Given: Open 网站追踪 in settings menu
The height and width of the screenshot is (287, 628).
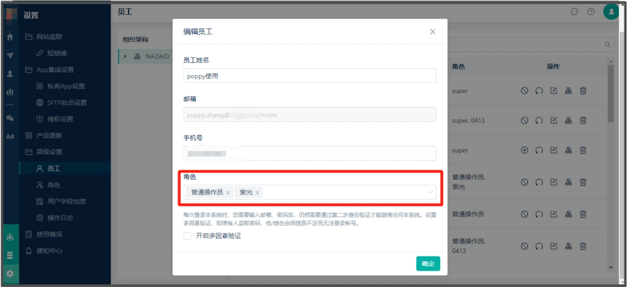Looking at the screenshot, I should coord(50,37).
